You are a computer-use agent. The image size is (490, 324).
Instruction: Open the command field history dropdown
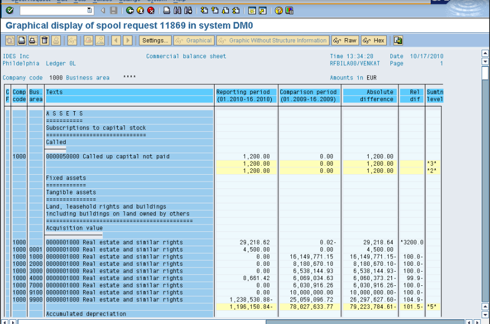click(90, 10)
